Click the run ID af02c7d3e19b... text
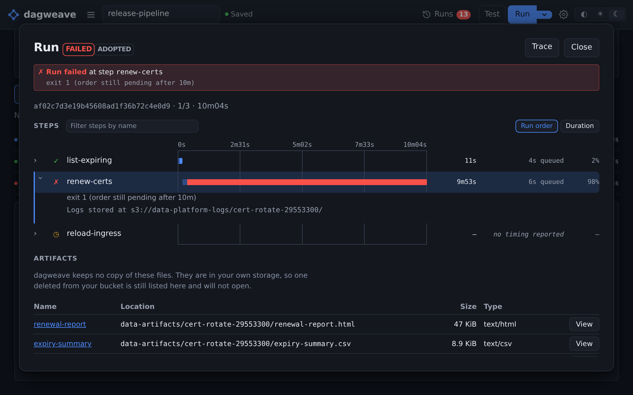Screen dimensions: 633x395 [x=102, y=106]
